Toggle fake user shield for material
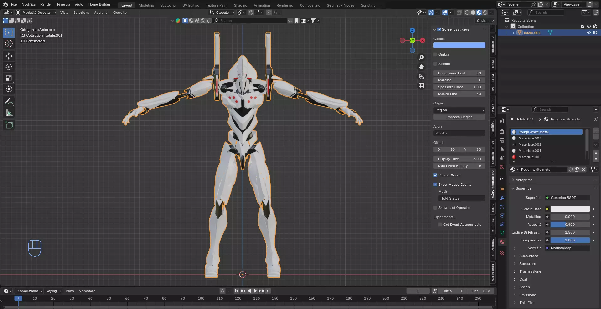The height and width of the screenshot is (309, 601). (571, 170)
